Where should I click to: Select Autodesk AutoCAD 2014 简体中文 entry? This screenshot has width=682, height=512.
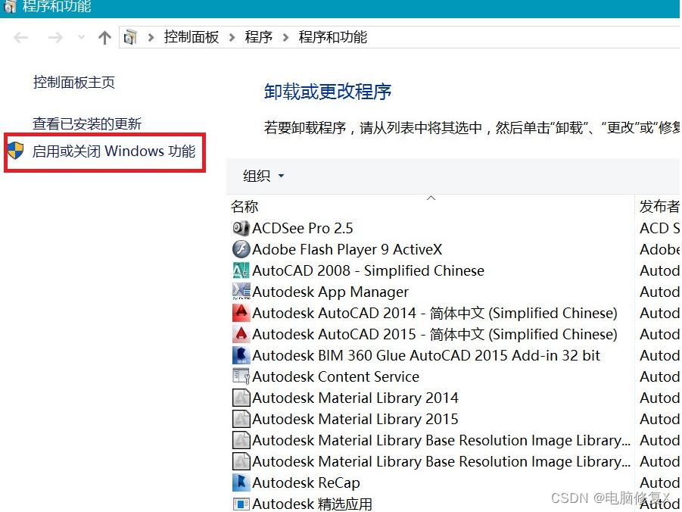(435, 313)
